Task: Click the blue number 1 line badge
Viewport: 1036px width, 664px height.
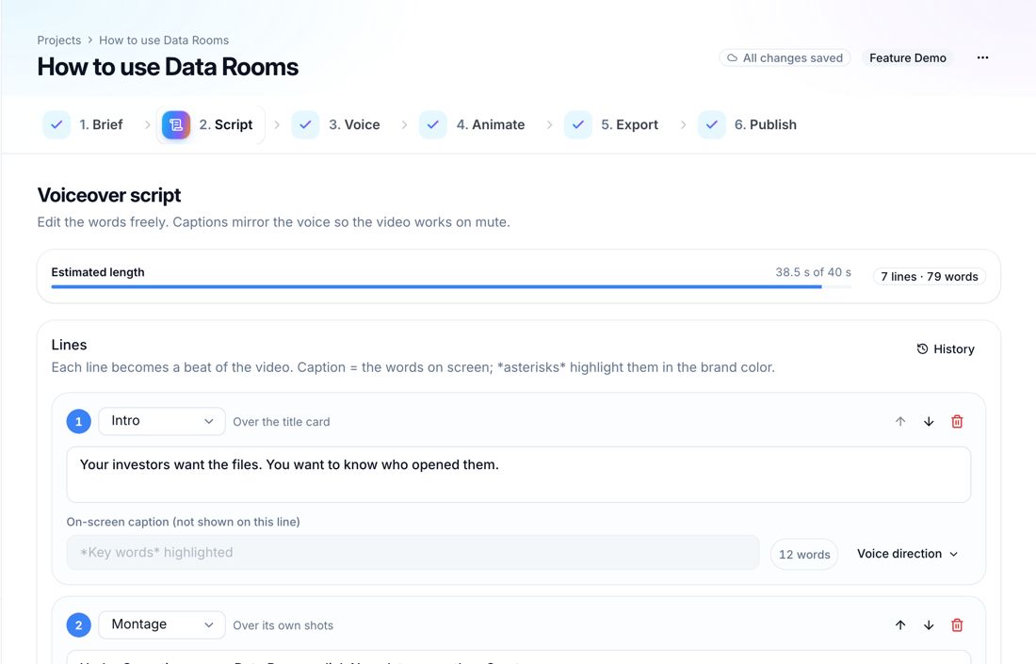Action: click(x=78, y=422)
